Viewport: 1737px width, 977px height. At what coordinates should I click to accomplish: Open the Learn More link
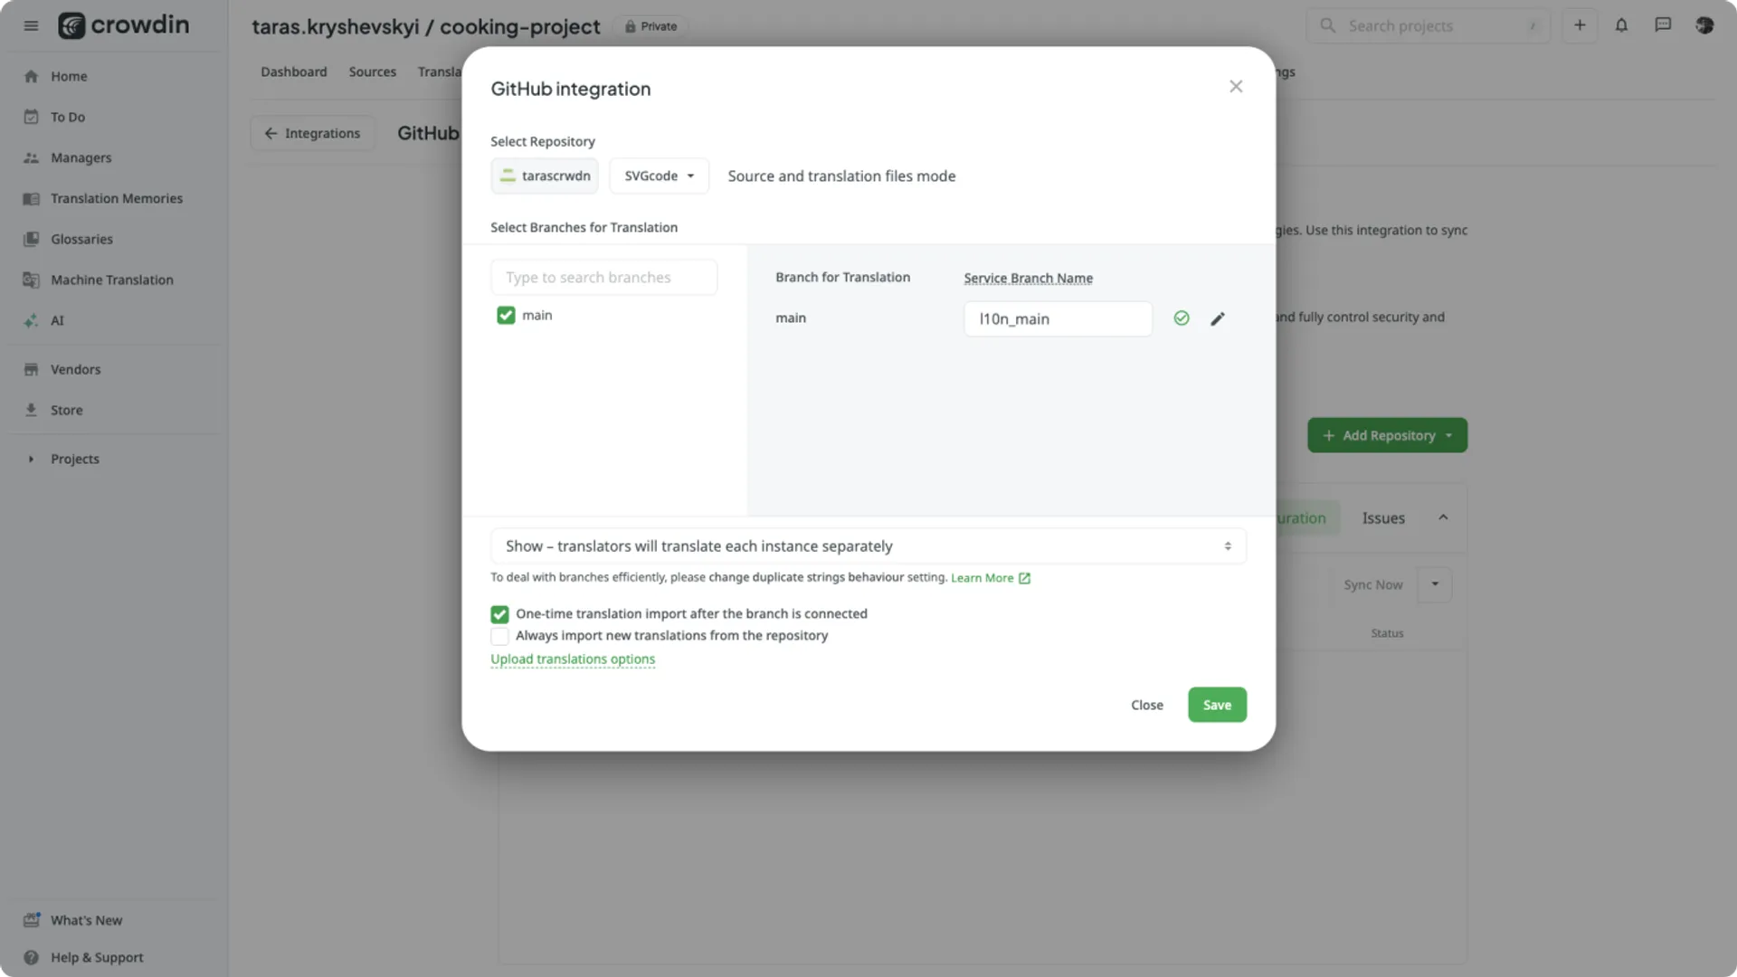(990, 578)
